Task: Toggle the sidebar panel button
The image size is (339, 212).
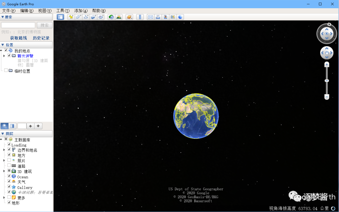Action: pos(60,17)
